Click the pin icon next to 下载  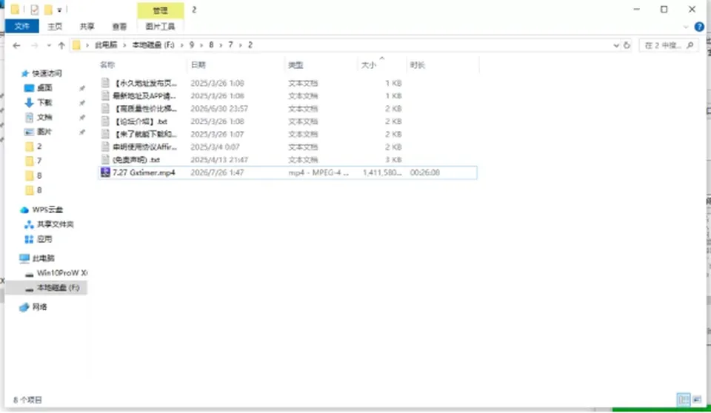pyautogui.click(x=82, y=103)
